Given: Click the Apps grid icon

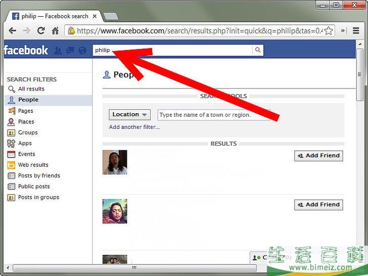Looking at the screenshot, I should click(11, 144).
